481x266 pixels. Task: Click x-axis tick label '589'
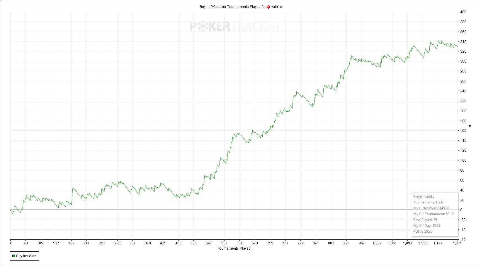224,243
